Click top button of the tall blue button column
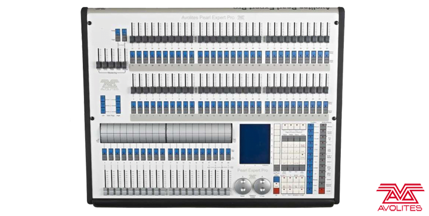 click(310, 127)
